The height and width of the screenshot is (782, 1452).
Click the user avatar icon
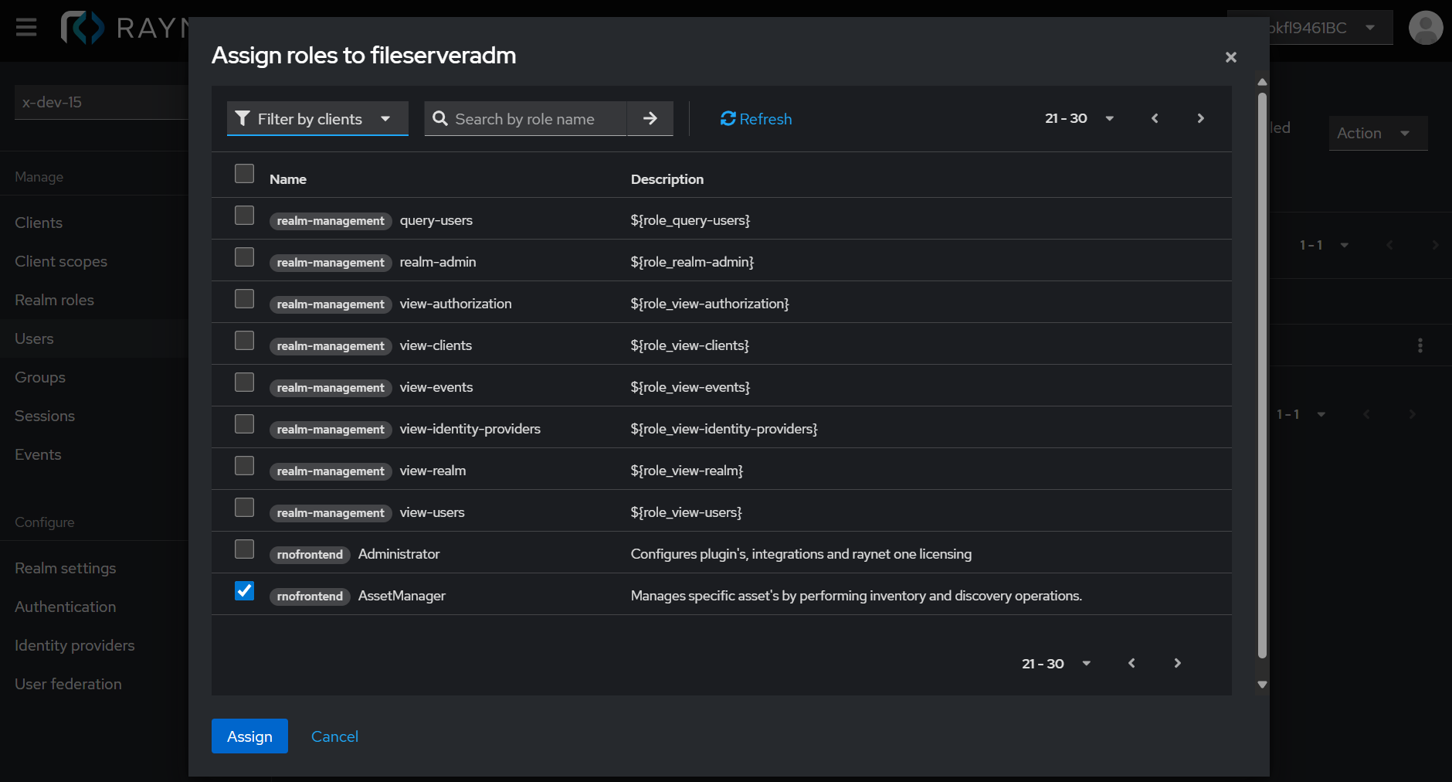[x=1425, y=28]
